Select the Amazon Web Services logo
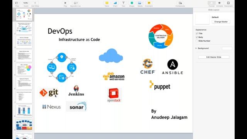247x139 pixels. (x=114, y=76)
